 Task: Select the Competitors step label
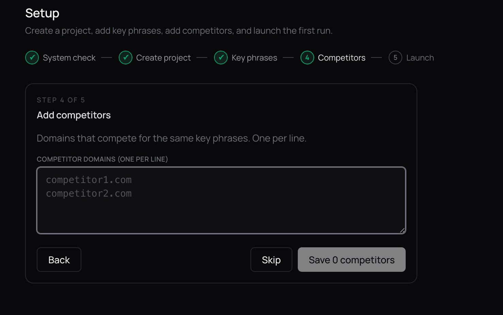[341, 58]
